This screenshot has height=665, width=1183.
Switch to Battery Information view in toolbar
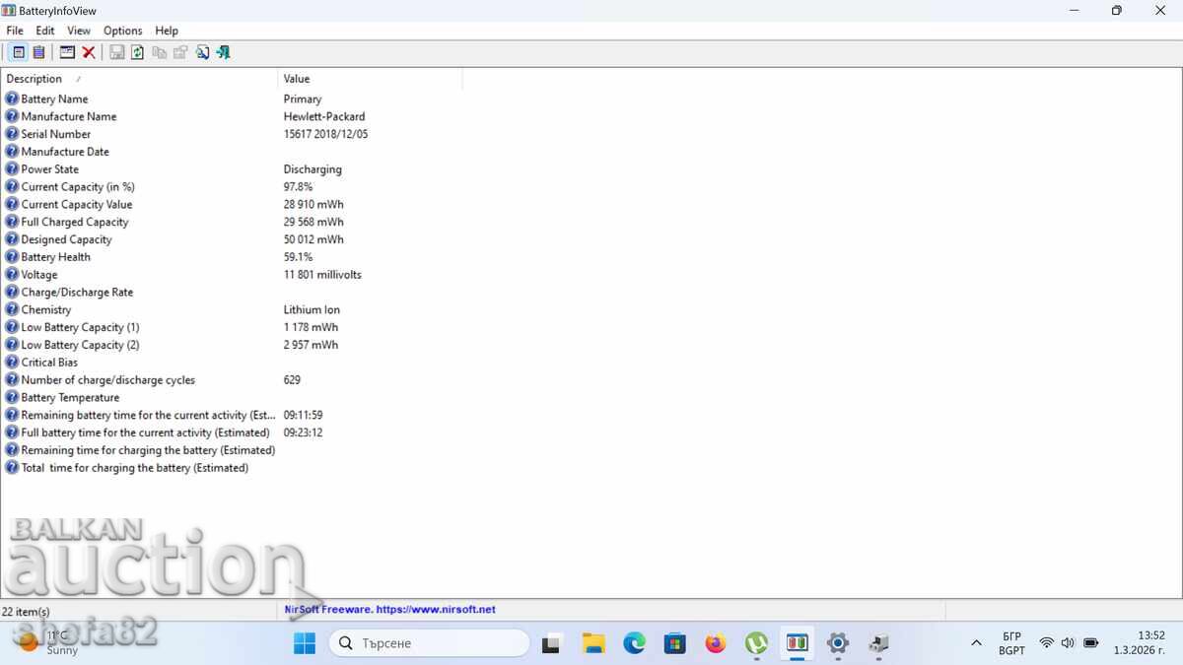19,52
